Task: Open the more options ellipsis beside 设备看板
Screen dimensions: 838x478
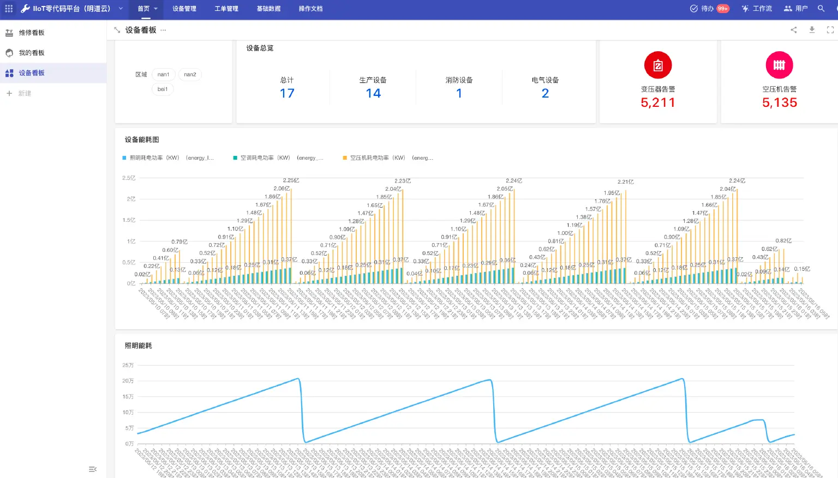Action: 163,31
